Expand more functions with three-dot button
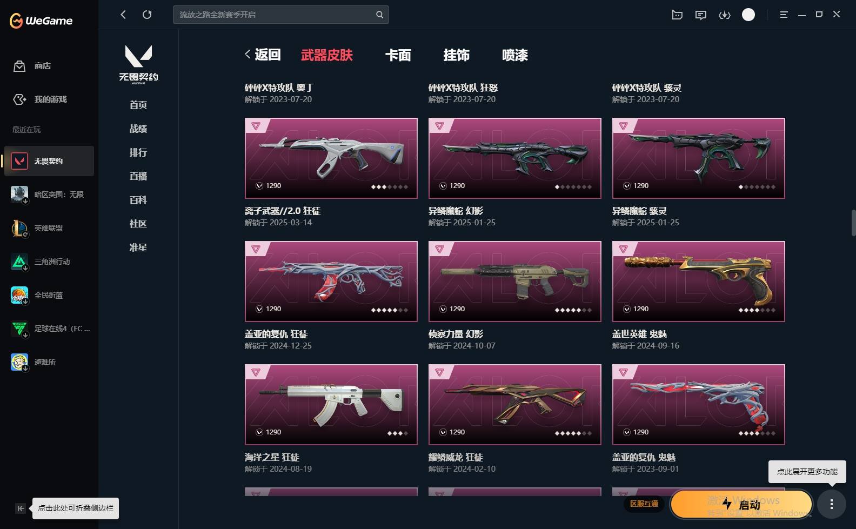The height and width of the screenshot is (529, 856). (831, 504)
